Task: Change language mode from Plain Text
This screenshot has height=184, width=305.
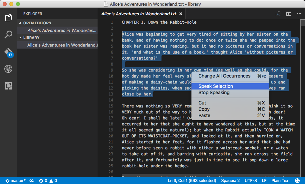Action: pos(280,181)
